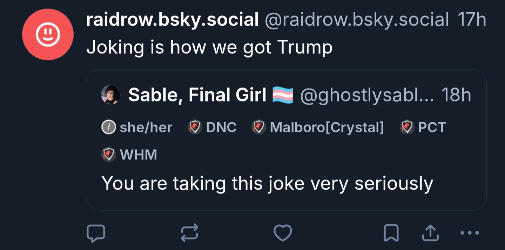Open quoted post "You are taking this joke very seriously"

[267, 184]
